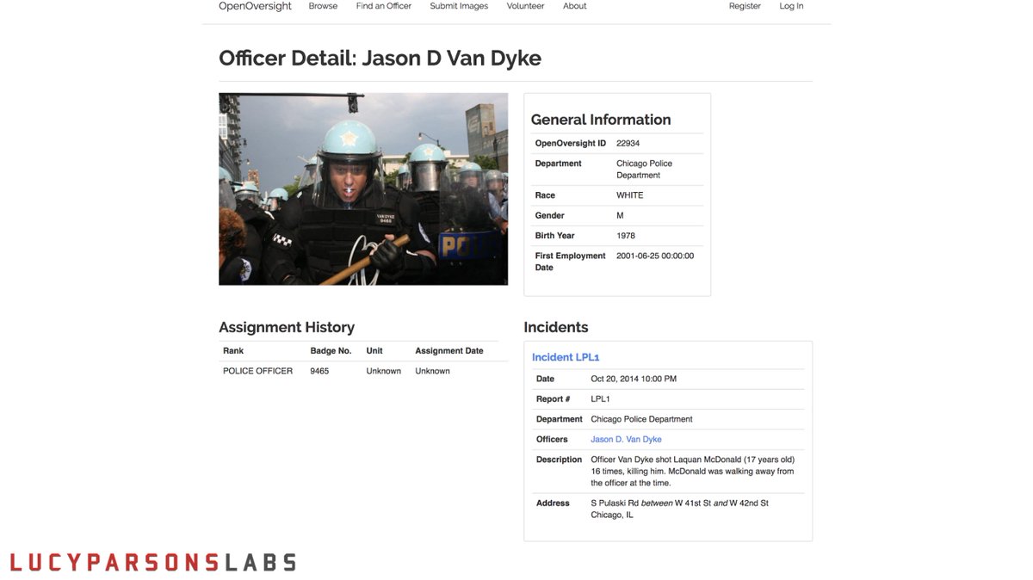Click the General Information heading

(x=601, y=120)
